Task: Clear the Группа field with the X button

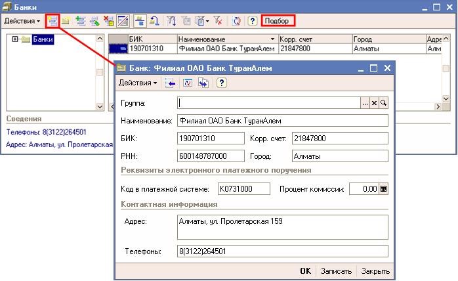Action: tap(374, 103)
